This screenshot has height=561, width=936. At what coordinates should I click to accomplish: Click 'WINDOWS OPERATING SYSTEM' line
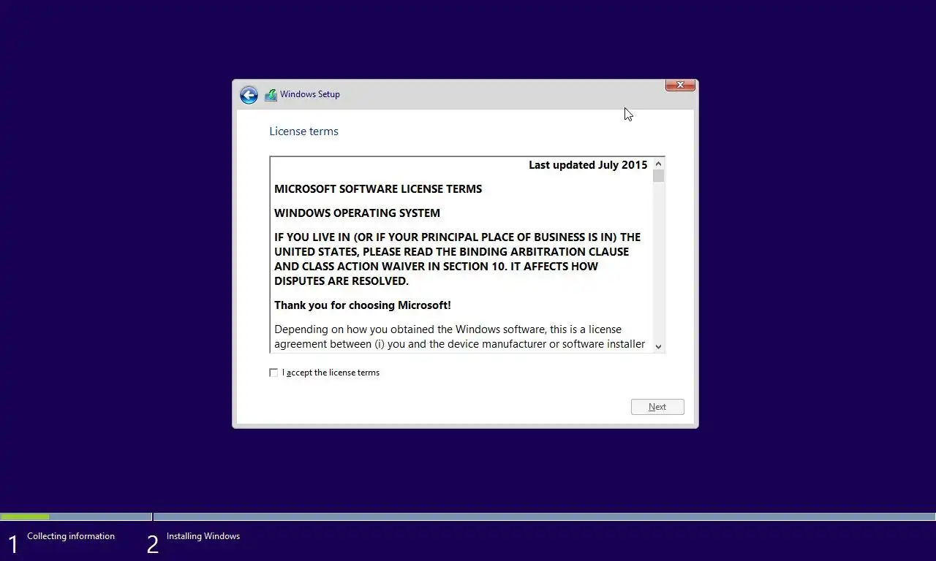(x=357, y=213)
